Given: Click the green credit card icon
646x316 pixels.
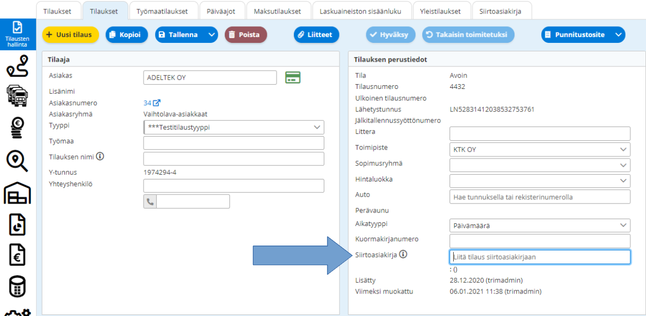Looking at the screenshot, I should click(x=293, y=77).
